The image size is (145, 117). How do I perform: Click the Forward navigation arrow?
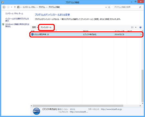(8, 7)
